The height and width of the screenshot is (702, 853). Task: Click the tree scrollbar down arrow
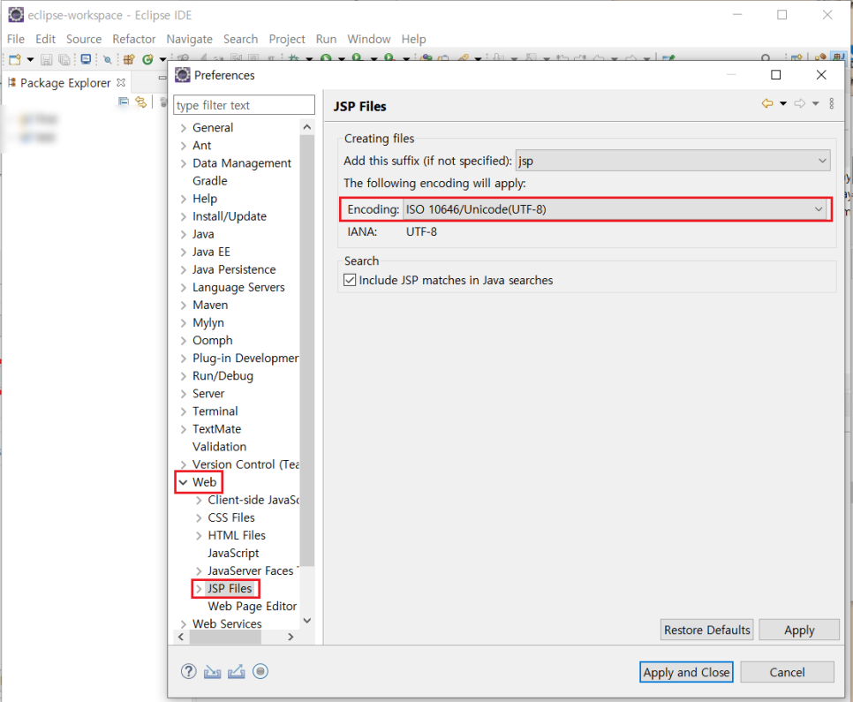coord(306,621)
